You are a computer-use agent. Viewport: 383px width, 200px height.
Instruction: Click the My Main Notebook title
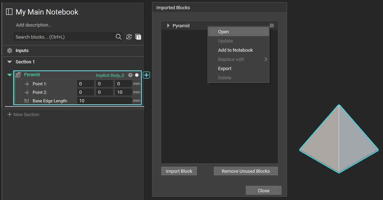click(x=47, y=12)
